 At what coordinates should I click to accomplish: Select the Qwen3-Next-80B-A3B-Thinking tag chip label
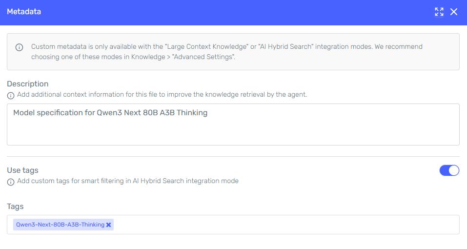[60, 225]
